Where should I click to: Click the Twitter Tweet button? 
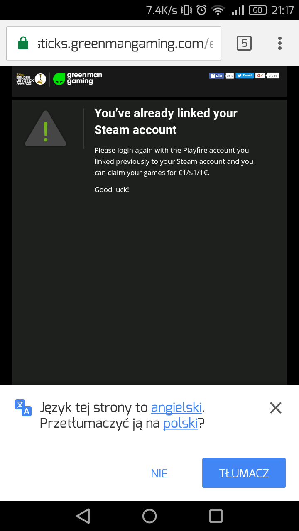coord(245,76)
